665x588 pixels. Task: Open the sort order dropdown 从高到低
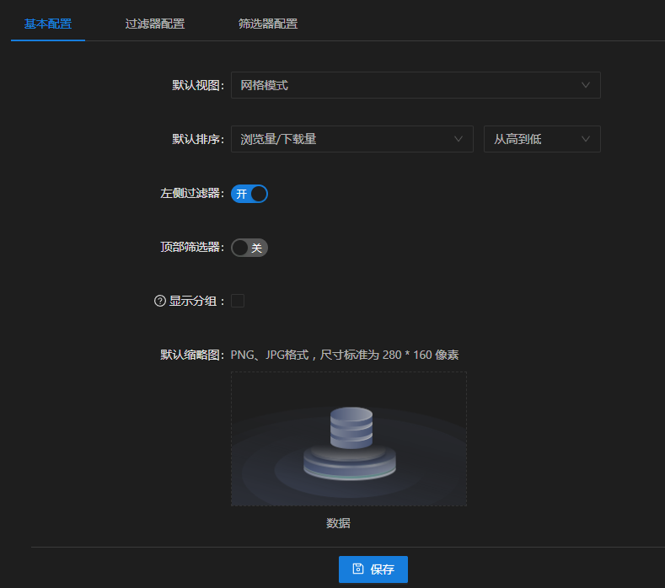[542, 139]
